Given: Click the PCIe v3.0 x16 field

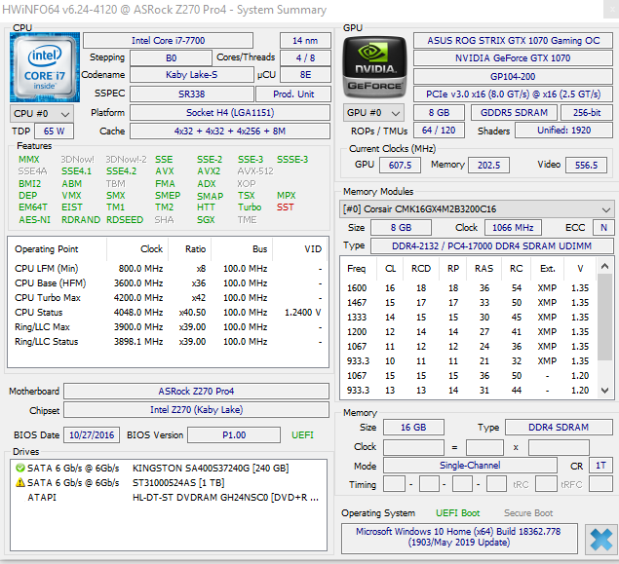Looking at the screenshot, I should [x=513, y=94].
